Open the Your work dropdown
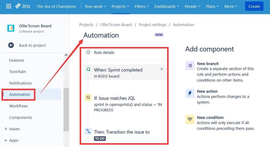 coord(95,6)
